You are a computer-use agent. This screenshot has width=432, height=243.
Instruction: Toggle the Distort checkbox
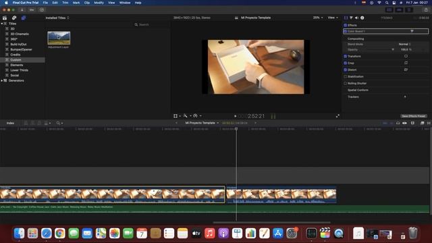pos(345,70)
